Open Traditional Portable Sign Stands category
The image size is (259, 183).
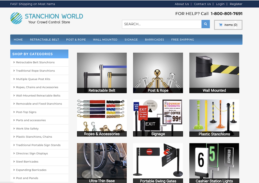tap(39, 145)
